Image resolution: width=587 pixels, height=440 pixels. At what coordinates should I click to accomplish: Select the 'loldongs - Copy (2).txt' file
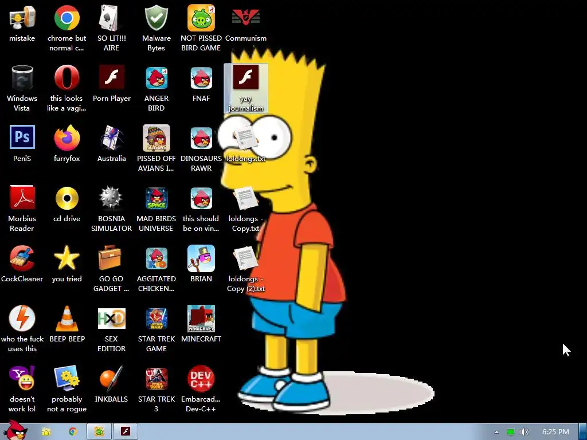tap(245, 258)
